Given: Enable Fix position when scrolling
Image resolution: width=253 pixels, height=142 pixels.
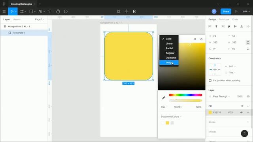Looking at the screenshot, I should click(210, 80).
